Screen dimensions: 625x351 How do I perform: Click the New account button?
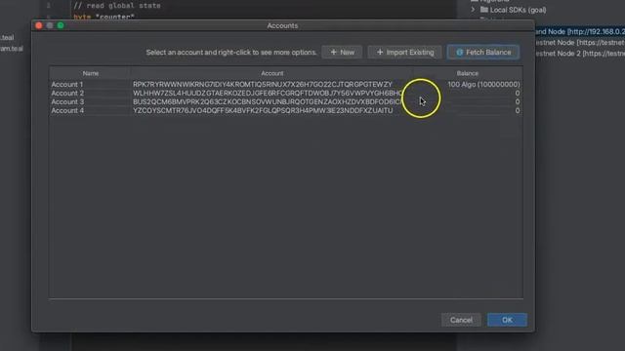[x=342, y=52]
